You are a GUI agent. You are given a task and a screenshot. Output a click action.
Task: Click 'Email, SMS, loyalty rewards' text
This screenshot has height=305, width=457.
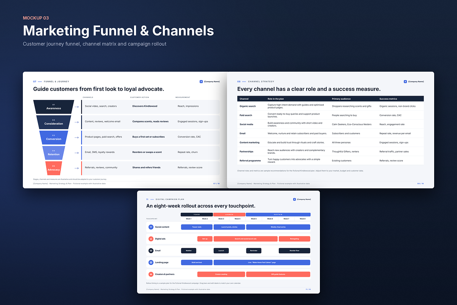(x=100, y=152)
